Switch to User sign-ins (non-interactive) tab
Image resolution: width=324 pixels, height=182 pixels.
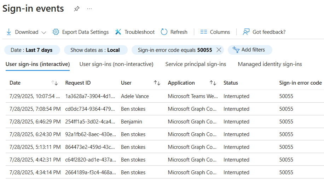click(x=116, y=64)
